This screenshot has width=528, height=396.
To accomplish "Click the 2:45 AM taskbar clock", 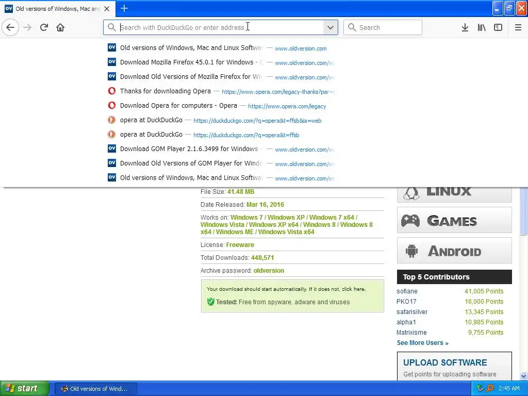I will pyautogui.click(x=509, y=389).
